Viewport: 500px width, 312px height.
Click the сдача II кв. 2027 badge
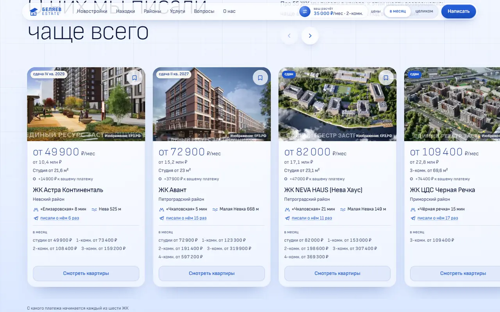click(x=173, y=74)
